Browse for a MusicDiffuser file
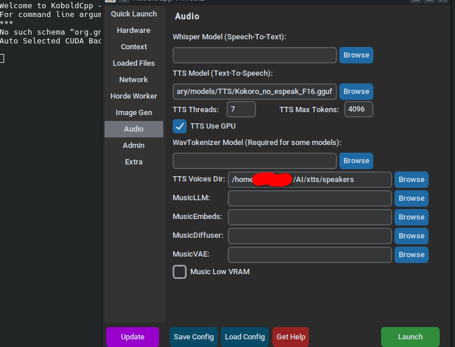The height and width of the screenshot is (347, 455). [x=411, y=236]
